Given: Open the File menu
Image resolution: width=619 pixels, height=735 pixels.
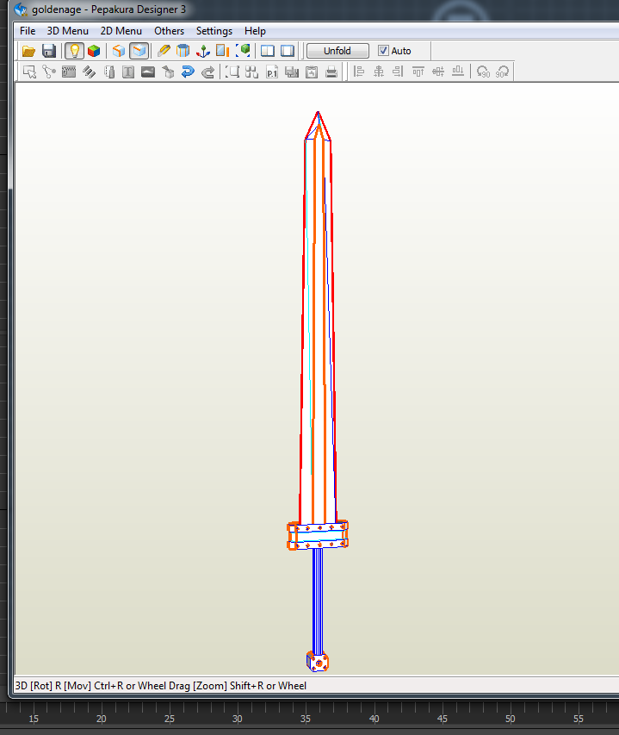Looking at the screenshot, I should (28, 31).
